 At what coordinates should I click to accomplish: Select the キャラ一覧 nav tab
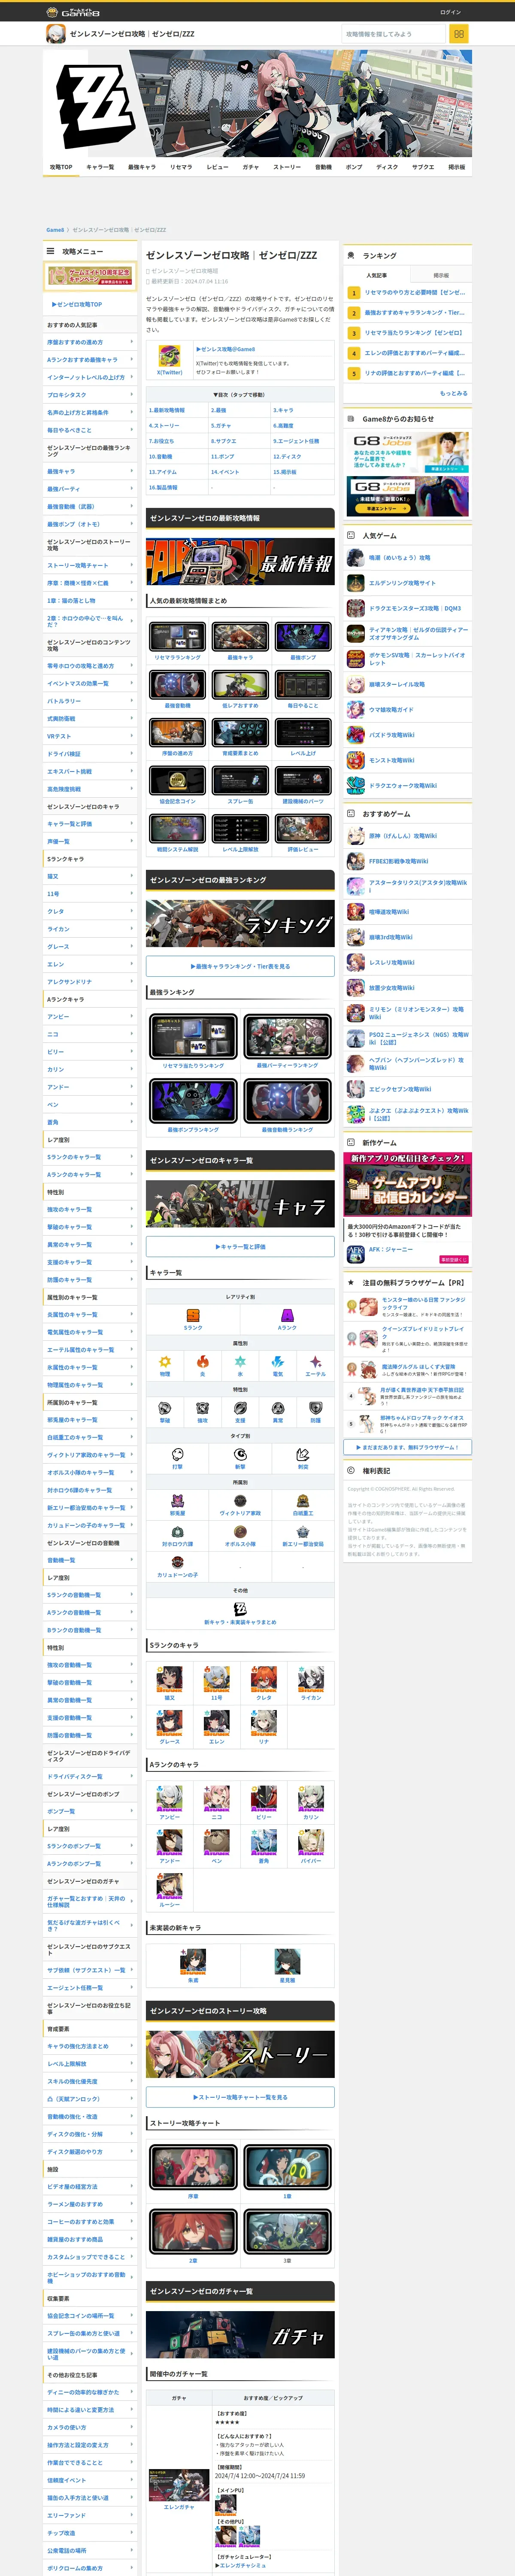(x=100, y=167)
